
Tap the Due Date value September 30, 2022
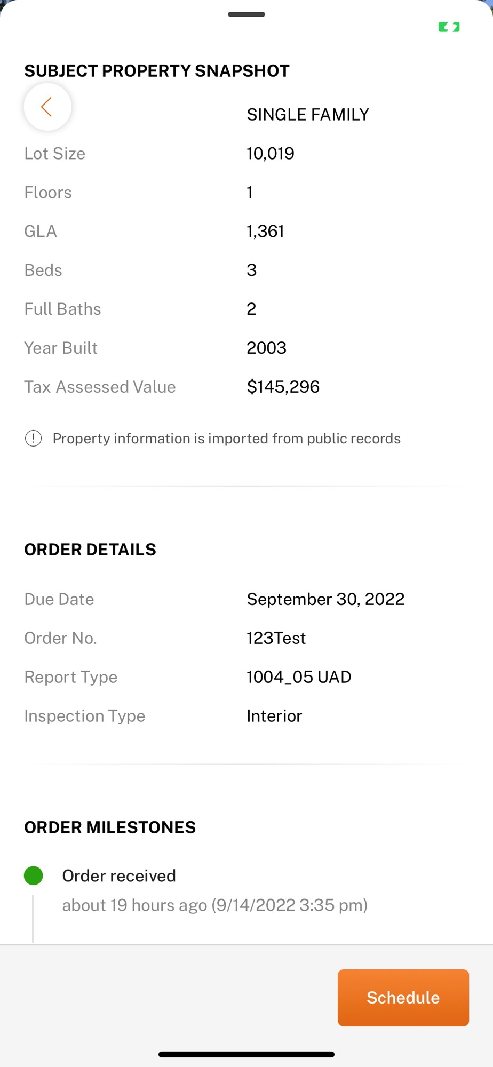[325, 599]
